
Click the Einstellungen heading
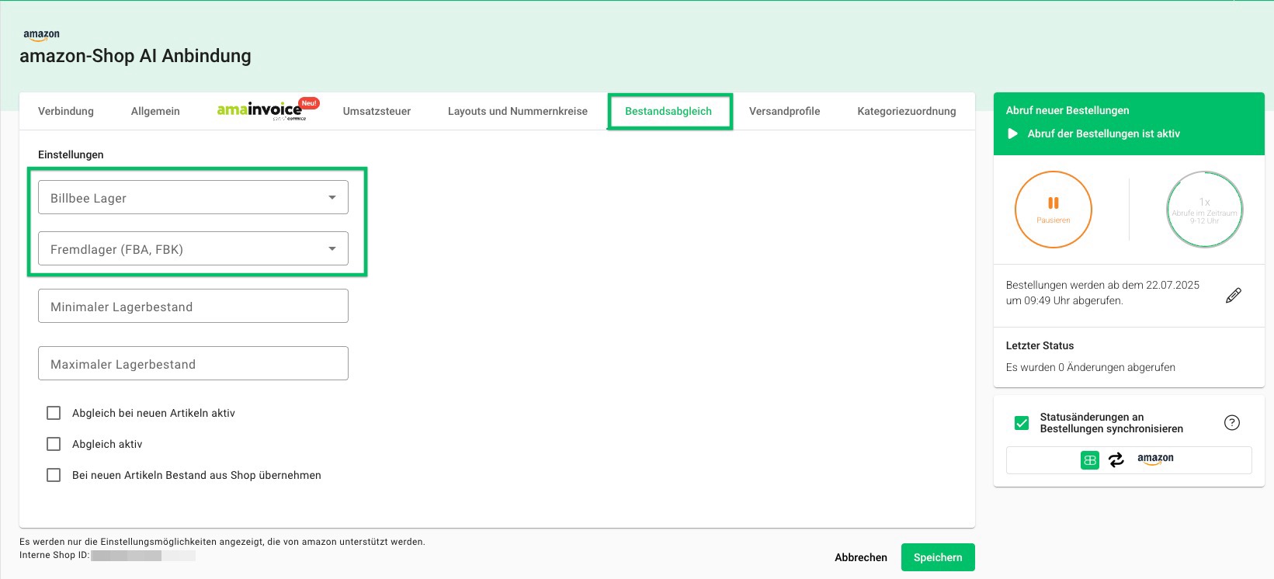[71, 154]
